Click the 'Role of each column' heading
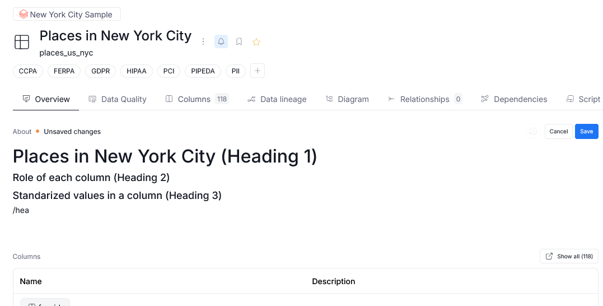This screenshot has height=306, width=603. [x=91, y=178]
